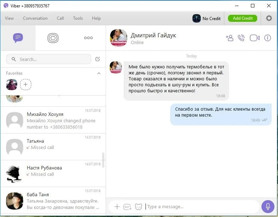Click the message delivered double-check icon
The height and width of the screenshot is (217, 278).
[265, 120]
